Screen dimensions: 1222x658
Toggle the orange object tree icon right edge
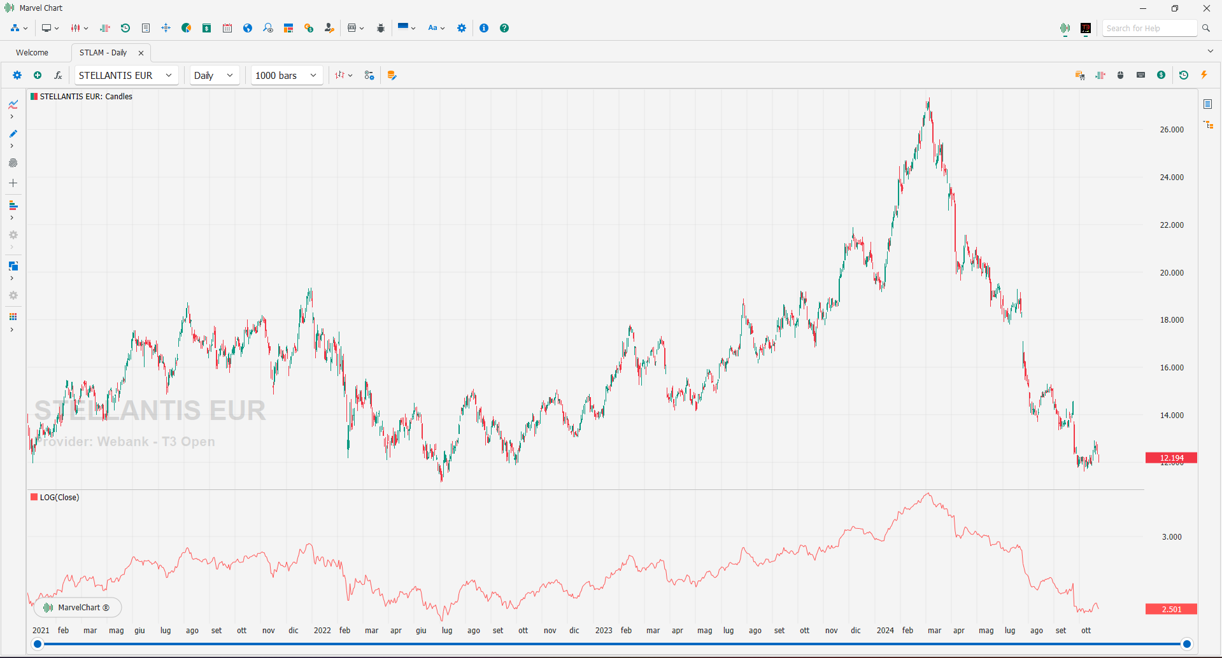[x=1208, y=125]
